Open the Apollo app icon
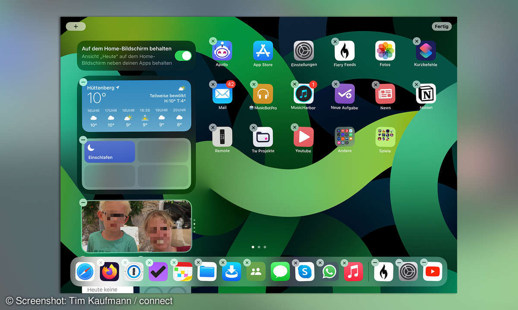 tap(222, 51)
